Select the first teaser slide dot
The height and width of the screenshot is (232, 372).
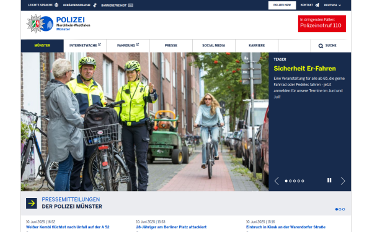point(286,181)
